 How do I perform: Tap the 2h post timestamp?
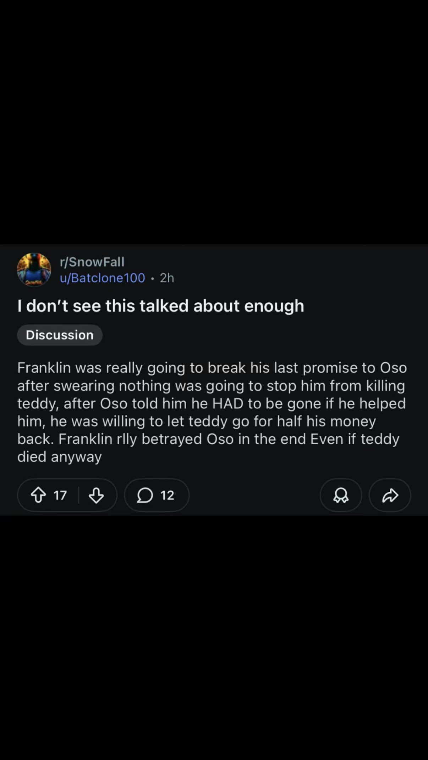click(x=167, y=278)
